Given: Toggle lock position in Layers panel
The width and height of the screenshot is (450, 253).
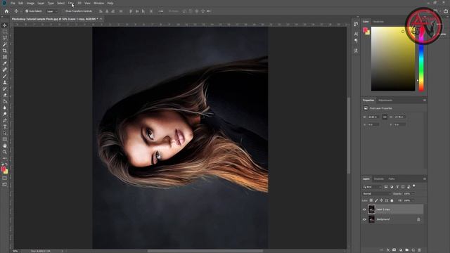Looking at the screenshot, I should [381, 200].
